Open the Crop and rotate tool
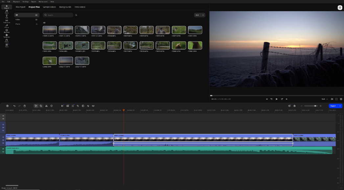Screen dimensions: 344x190 78,106
